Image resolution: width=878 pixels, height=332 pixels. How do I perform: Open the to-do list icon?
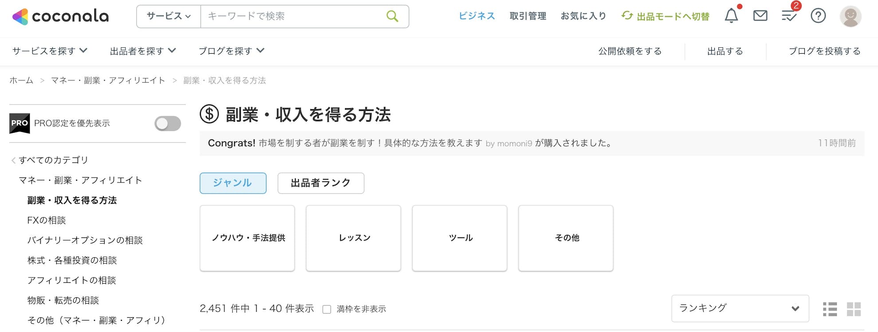789,16
